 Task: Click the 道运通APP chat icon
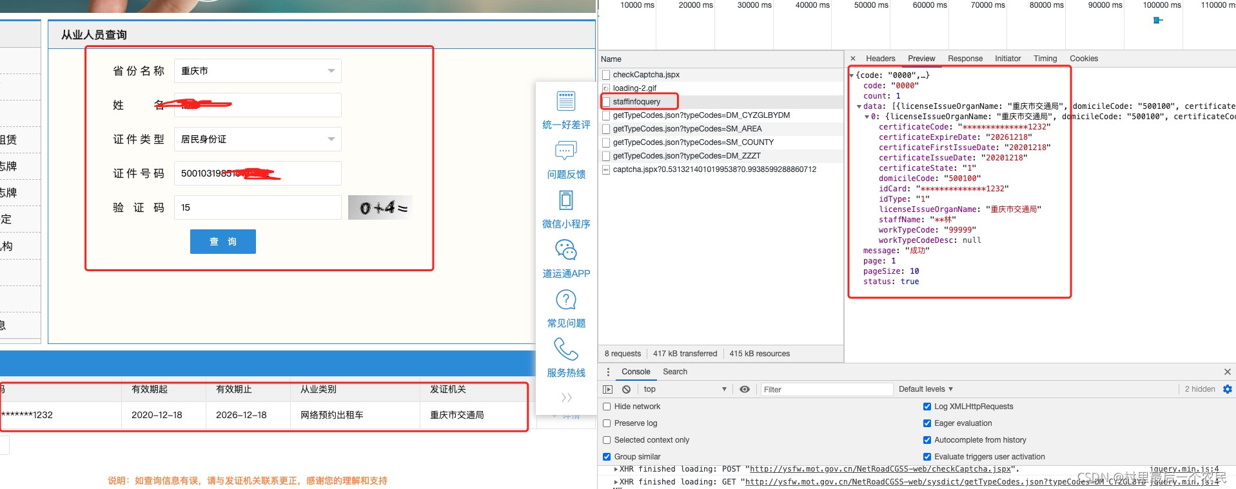[x=565, y=250]
